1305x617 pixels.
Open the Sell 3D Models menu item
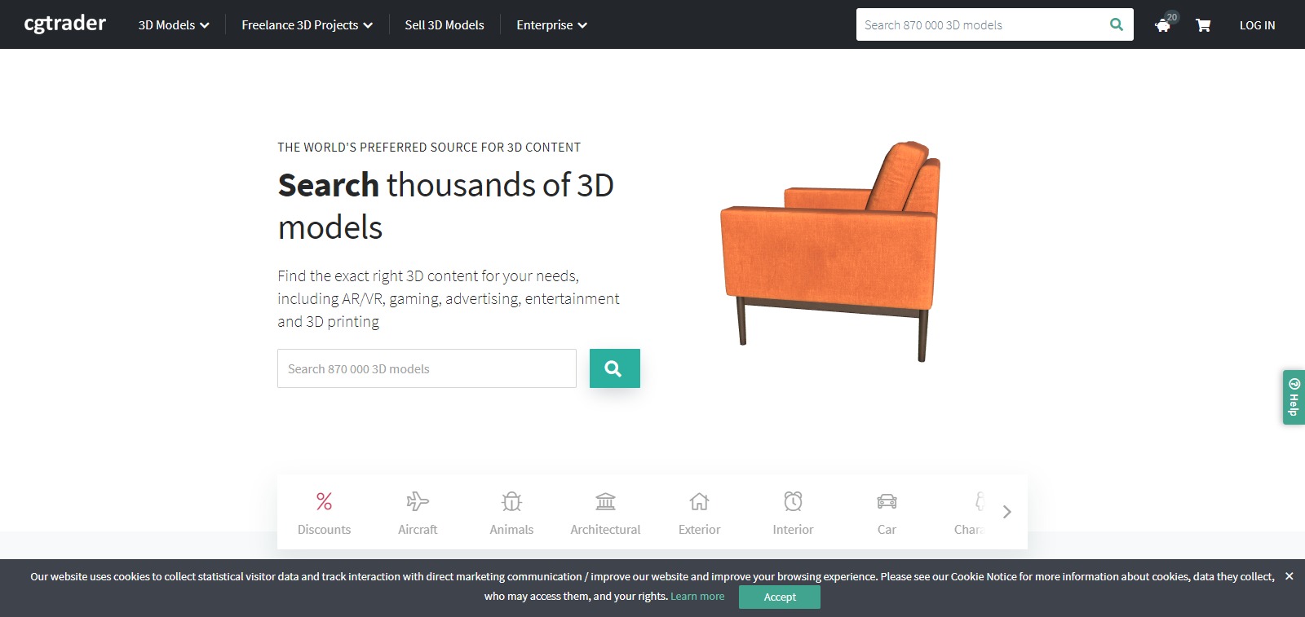[445, 25]
